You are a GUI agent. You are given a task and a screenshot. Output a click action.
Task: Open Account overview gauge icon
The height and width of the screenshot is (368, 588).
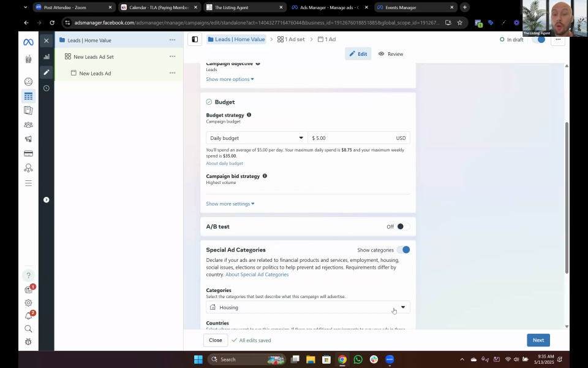point(28,82)
